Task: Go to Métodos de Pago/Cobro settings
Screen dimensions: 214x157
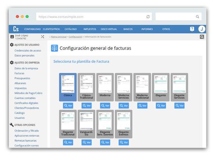Action: point(29,93)
